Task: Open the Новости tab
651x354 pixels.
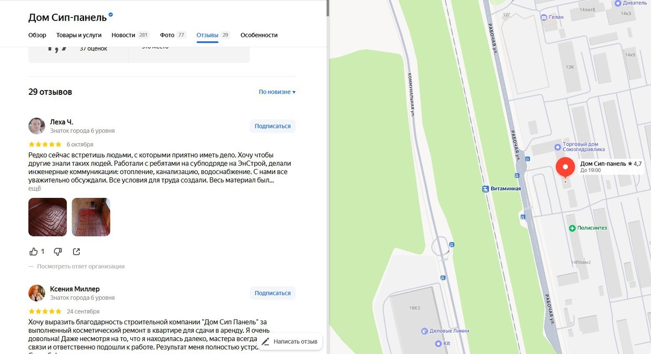Action: [130, 35]
